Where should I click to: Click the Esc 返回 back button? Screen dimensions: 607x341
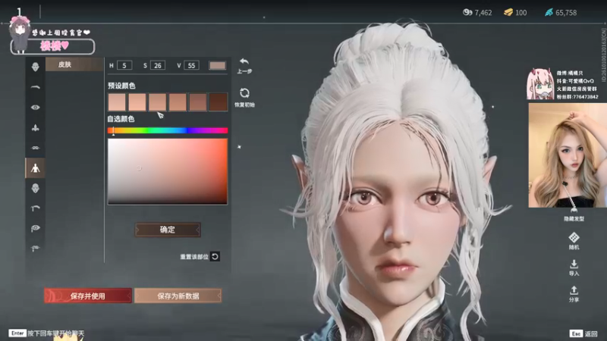[583, 333]
